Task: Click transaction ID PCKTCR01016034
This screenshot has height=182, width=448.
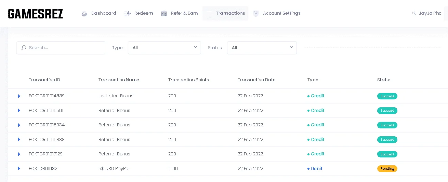Action: (x=47, y=125)
